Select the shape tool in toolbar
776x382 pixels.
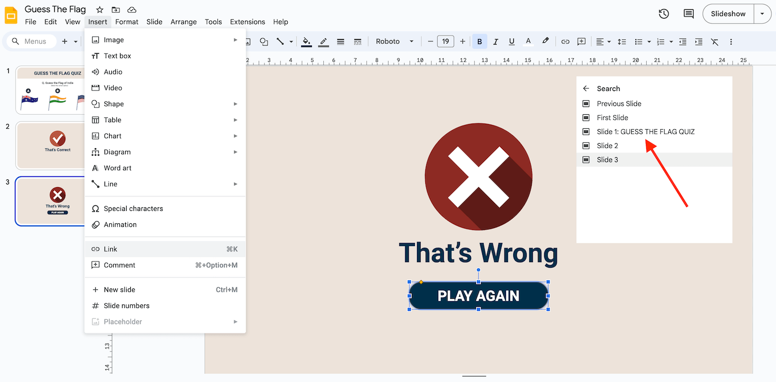click(264, 41)
